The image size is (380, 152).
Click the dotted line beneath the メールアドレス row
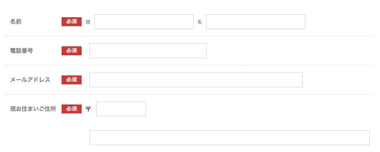pyautogui.click(x=189, y=94)
